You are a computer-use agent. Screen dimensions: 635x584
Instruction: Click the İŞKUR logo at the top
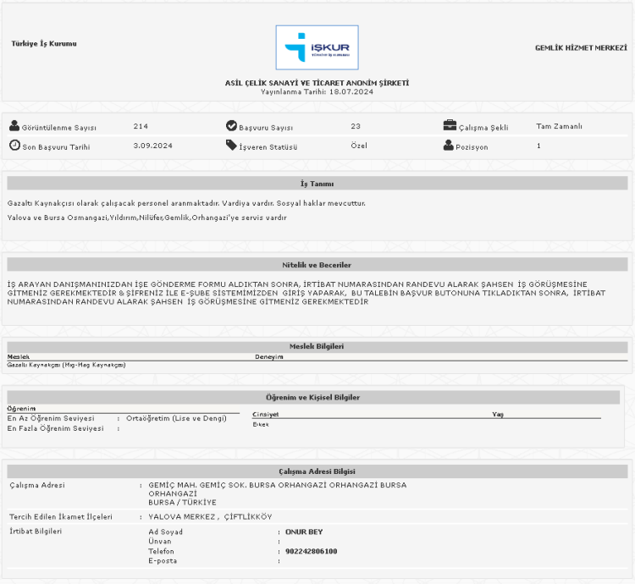317,47
